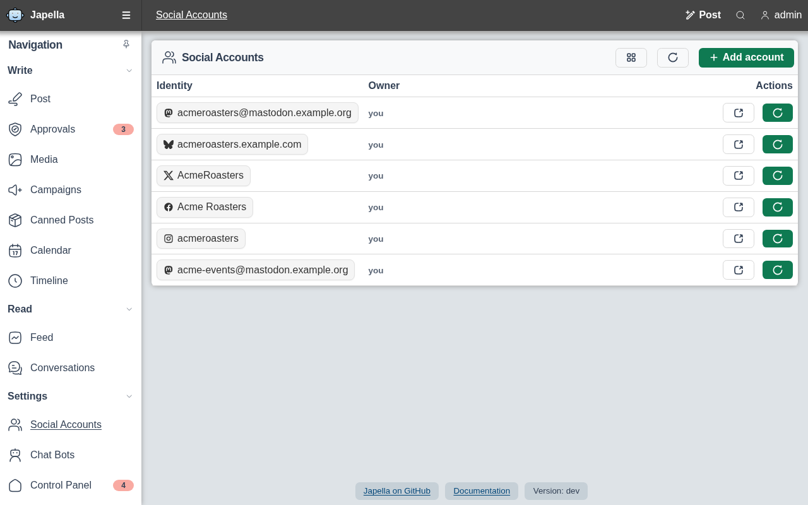Open the Post page in the sidebar

pos(71,99)
